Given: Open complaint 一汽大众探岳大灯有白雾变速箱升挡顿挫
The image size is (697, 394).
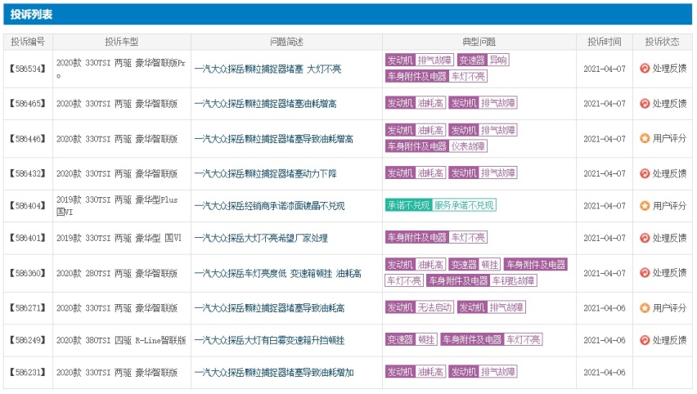Looking at the screenshot, I should (x=269, y=340).
